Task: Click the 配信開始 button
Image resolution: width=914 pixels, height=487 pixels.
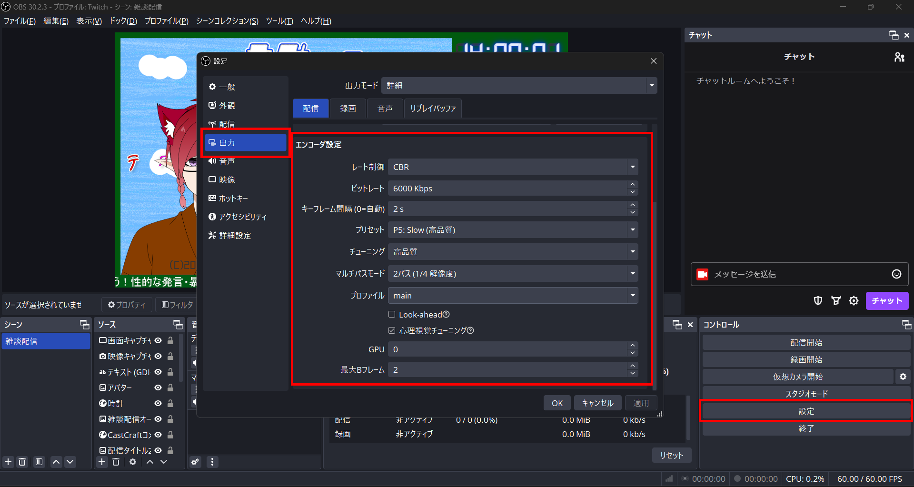Action: click(x=806, y=343)
